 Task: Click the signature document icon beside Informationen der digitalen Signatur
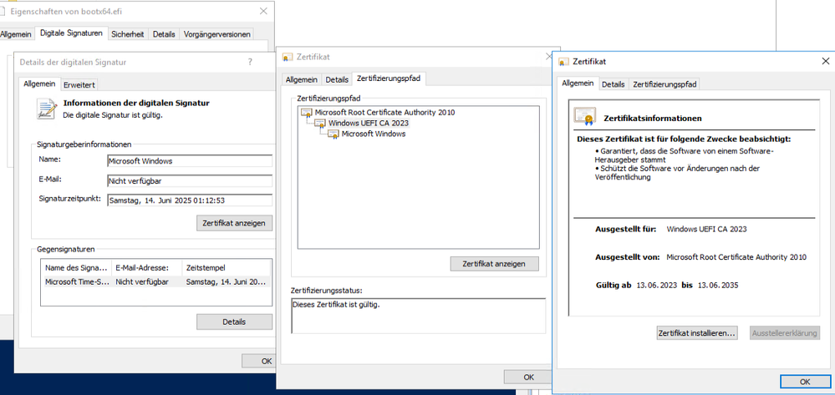[x=47, y=108]
